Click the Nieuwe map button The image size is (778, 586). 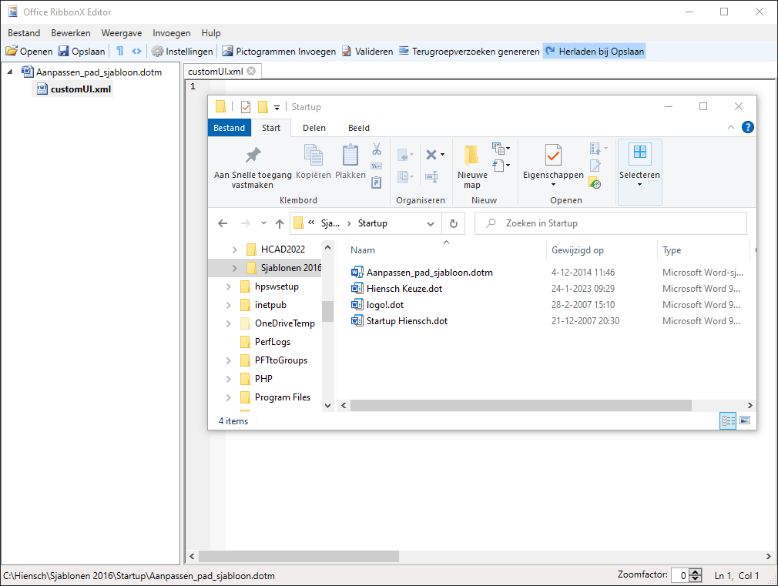click(x=472, y=167)
